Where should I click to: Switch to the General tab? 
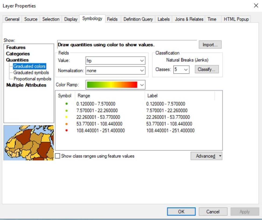pyautogui.click(x=12, y=19)
